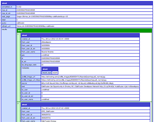The image size is (154, 122).
Task: Click the from_user_name value Cold Fusion Energy
Action: pos(49,121)
